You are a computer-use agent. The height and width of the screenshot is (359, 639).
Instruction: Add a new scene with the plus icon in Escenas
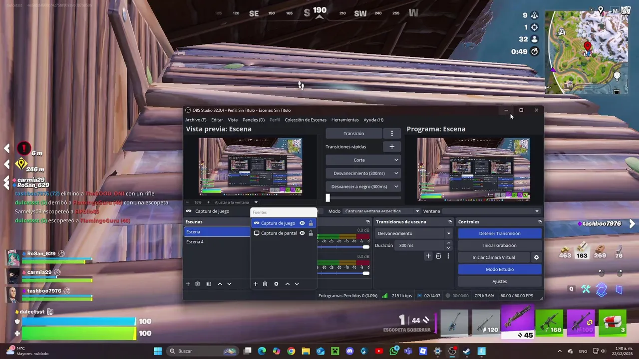pos(188,284)
